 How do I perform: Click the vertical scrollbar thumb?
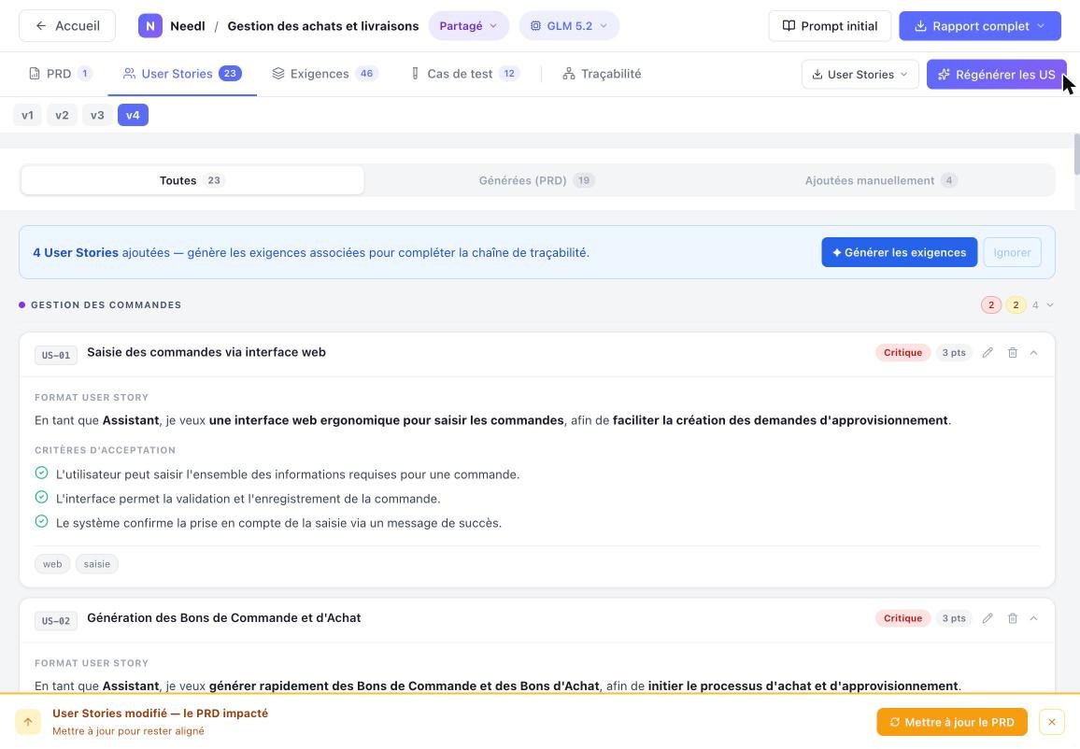[1076, 154]
